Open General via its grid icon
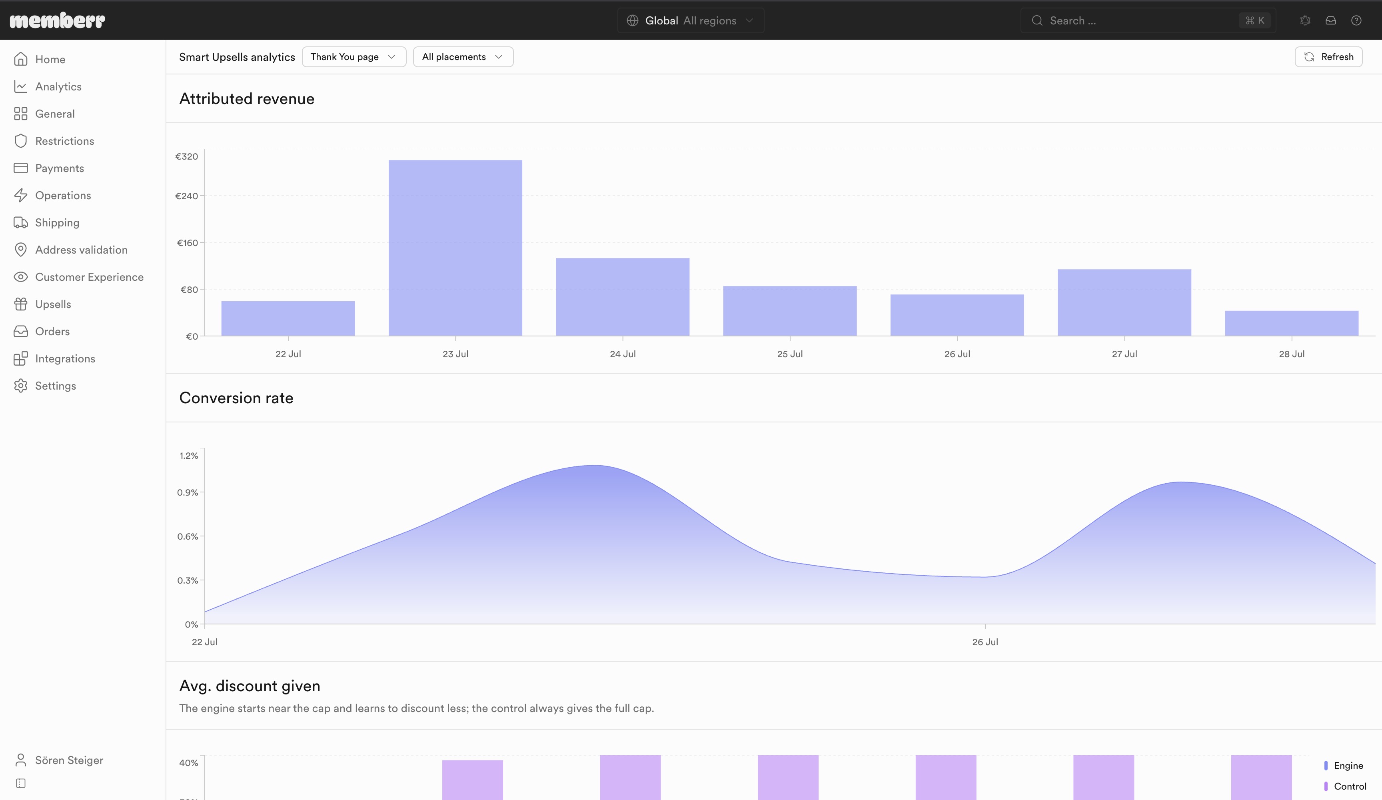1382x800 pixels. tap(21, 114)
